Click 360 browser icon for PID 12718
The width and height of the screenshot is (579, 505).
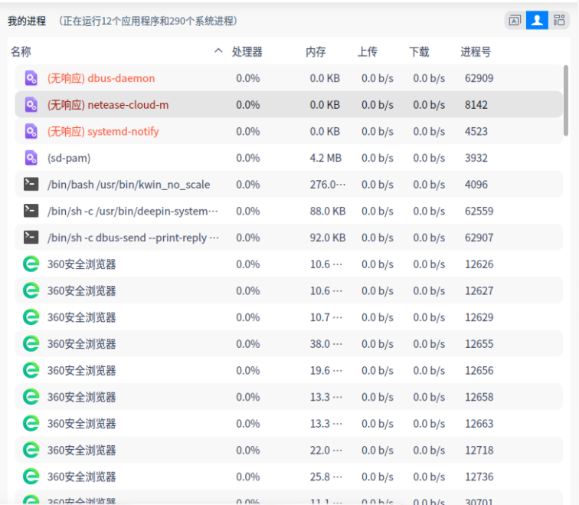click(31, 451)
